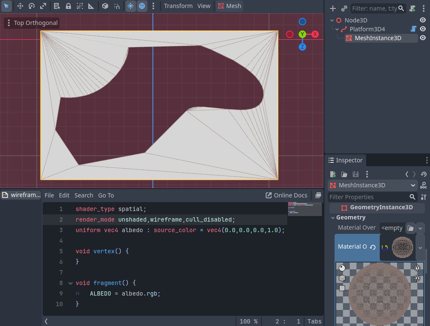Open Scene dock extra options menu
The height and width of the screenshot is (326, 430).
point(424,8)
